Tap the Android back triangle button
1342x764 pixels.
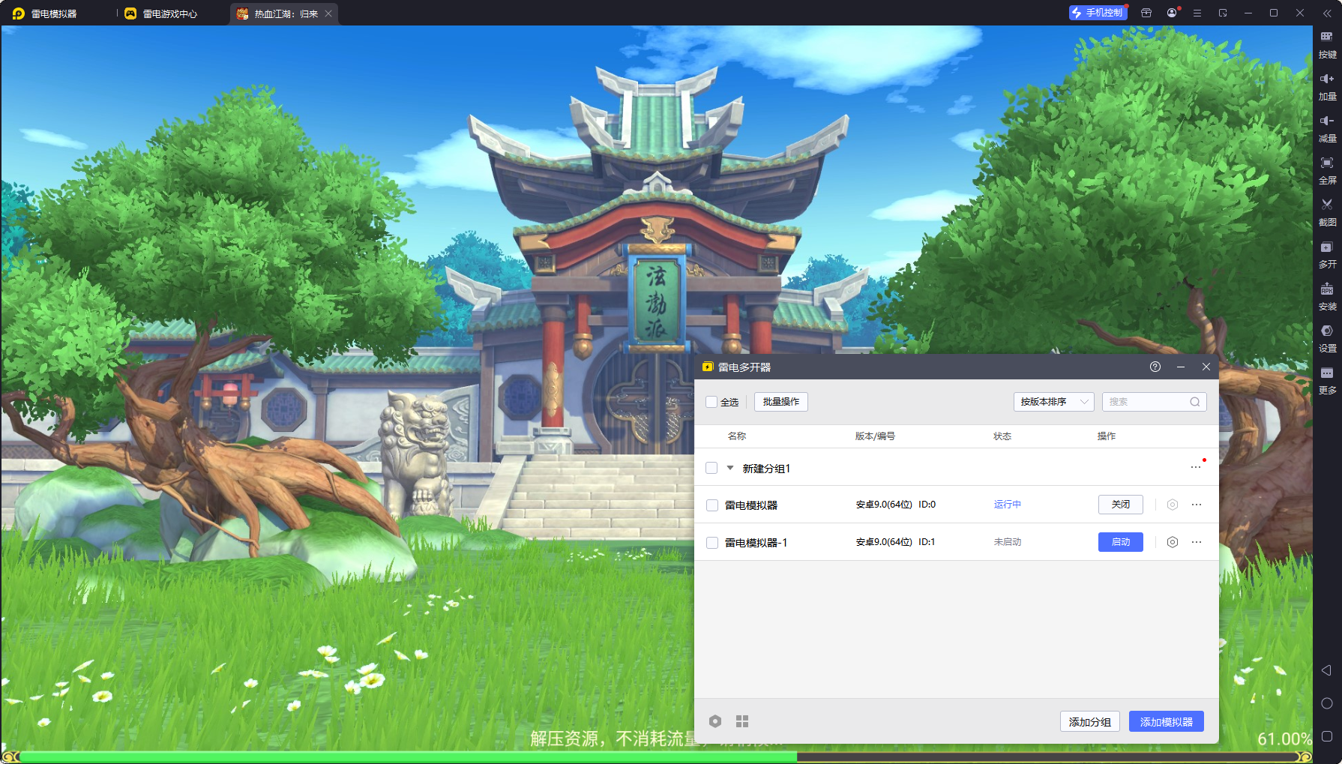[1326, 670]
